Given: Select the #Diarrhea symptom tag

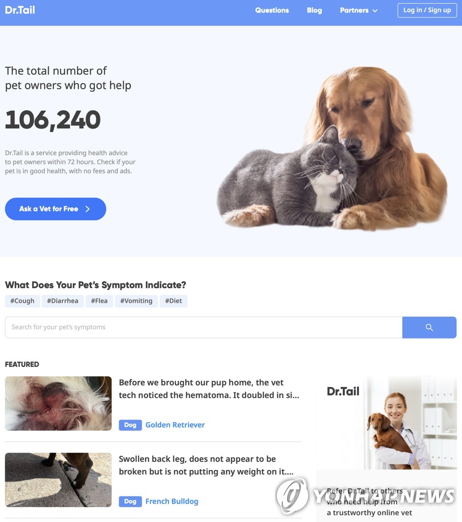Looking at the screenshot, I should 63,301.
